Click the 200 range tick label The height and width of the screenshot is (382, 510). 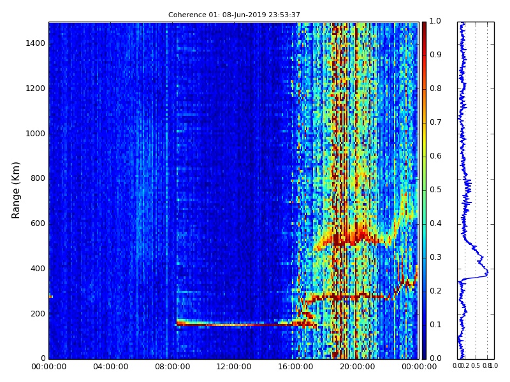point(38,314)
